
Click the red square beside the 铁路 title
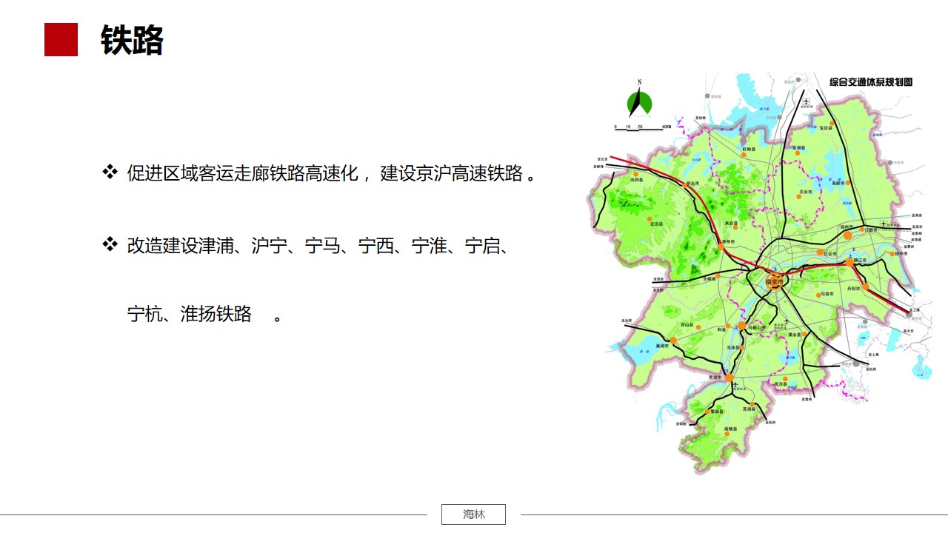click(61, 40)
